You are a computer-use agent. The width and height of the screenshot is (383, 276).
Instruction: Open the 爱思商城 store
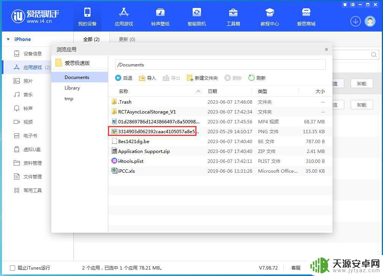pos(306,17)
